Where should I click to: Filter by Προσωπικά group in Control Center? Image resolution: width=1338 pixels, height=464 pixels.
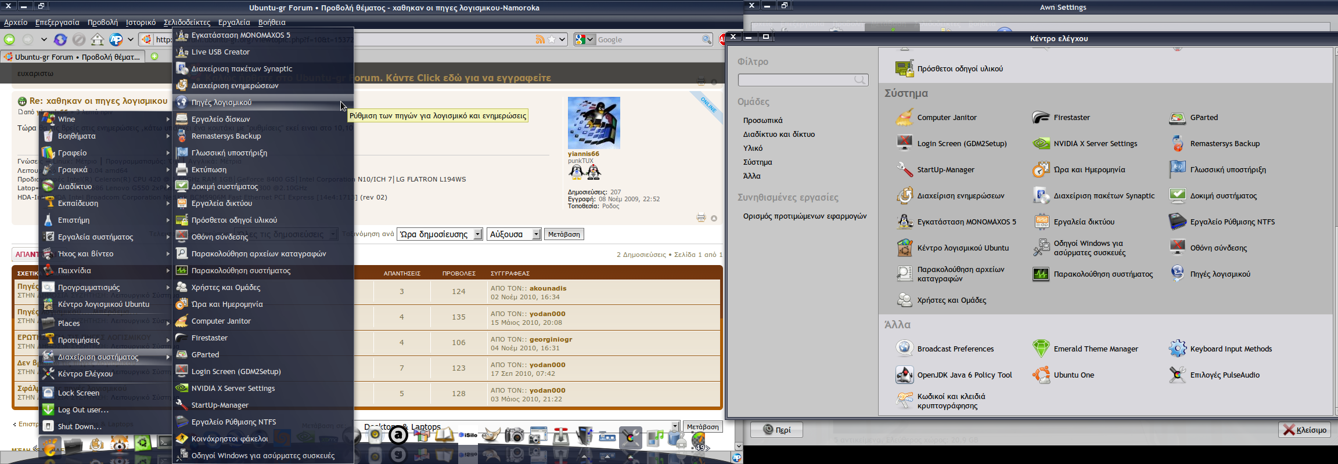pyautogui.click(x=762, y=120)
